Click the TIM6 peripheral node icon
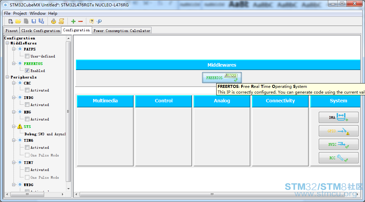Viewport: 365px width, 202px height. click(x=20, y=140)
